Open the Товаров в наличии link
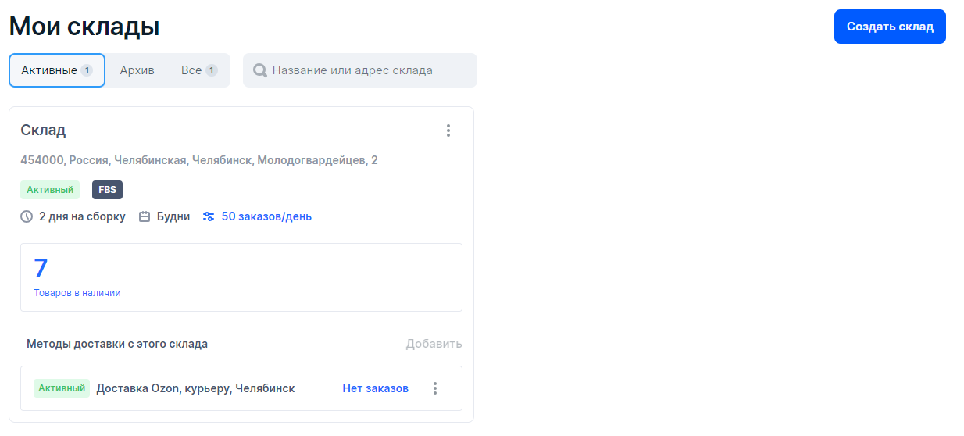 tap(77, 293)
